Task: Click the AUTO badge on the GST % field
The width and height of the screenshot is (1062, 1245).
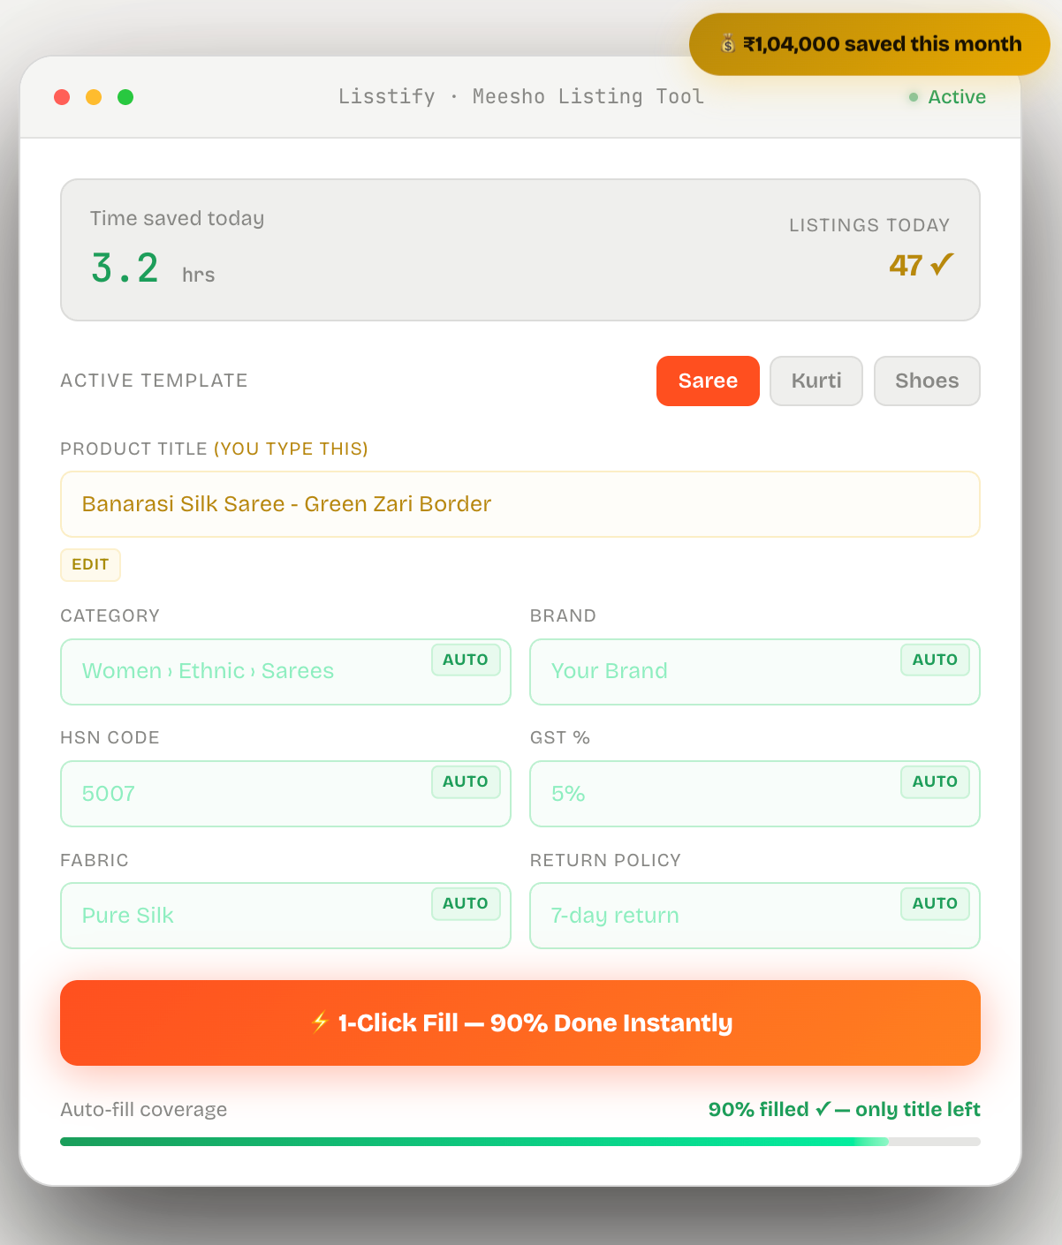Action: [x=934, y=781]
